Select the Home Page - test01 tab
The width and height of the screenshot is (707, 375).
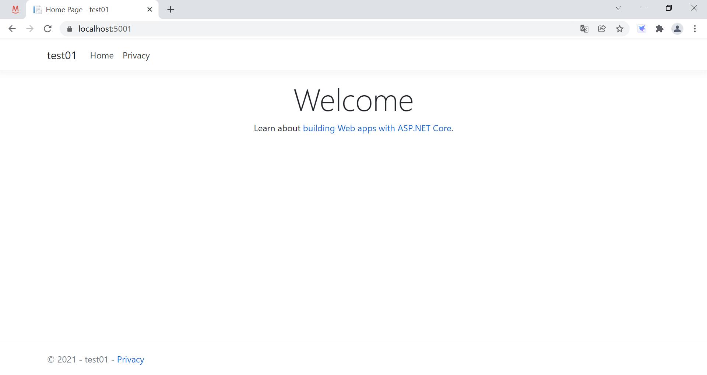[92, 10]
